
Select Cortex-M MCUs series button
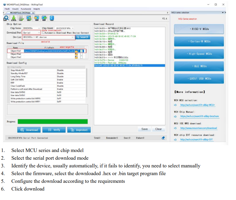199,41
